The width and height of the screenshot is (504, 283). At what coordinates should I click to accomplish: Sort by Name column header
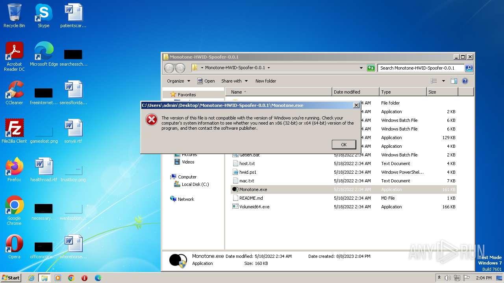278,92
